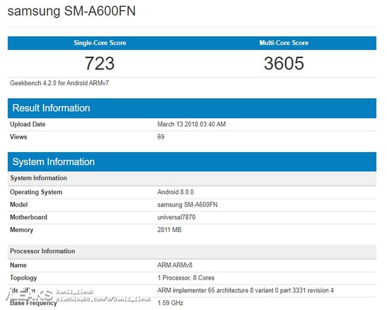Select the Upload Date label
This screenshot has height=310, width=387.
pyautogui.click(x=28, y=124)
